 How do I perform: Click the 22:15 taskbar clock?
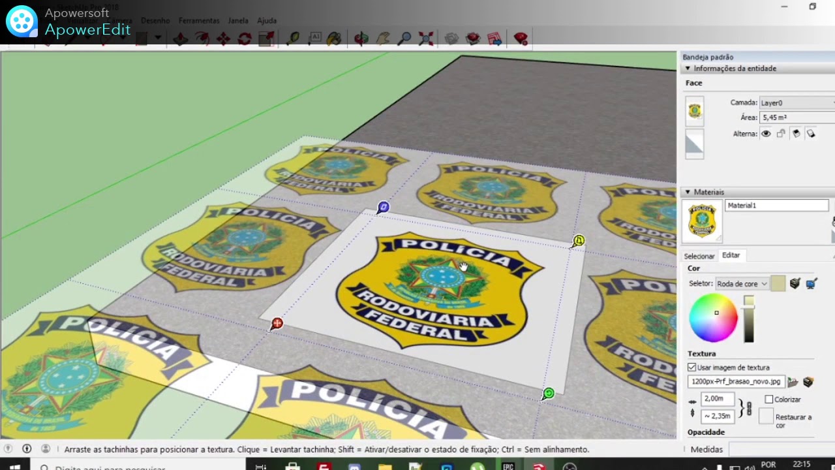pyautogui.click(x=802, y=465)
